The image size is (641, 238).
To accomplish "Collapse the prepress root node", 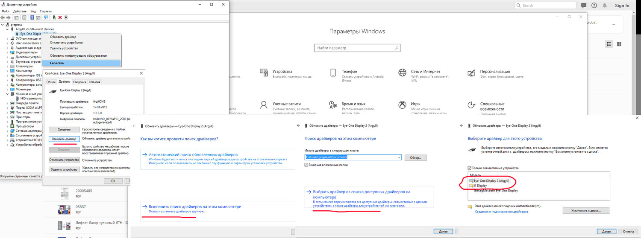I will pyautogui.click(x=3, y=25).
